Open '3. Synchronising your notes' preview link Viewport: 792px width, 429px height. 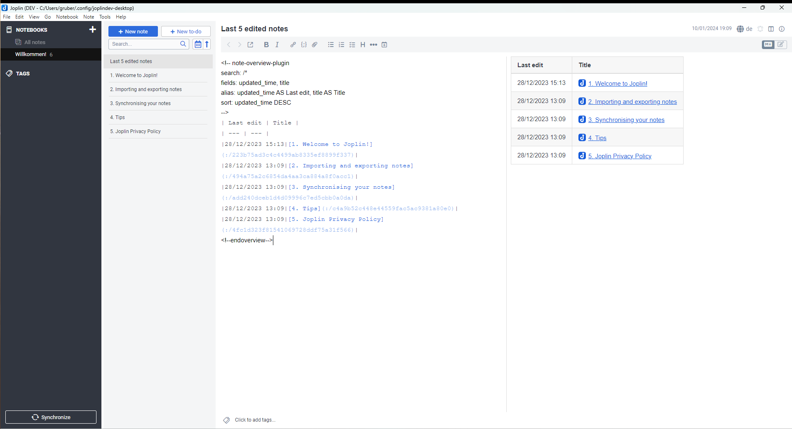point(626,120)
